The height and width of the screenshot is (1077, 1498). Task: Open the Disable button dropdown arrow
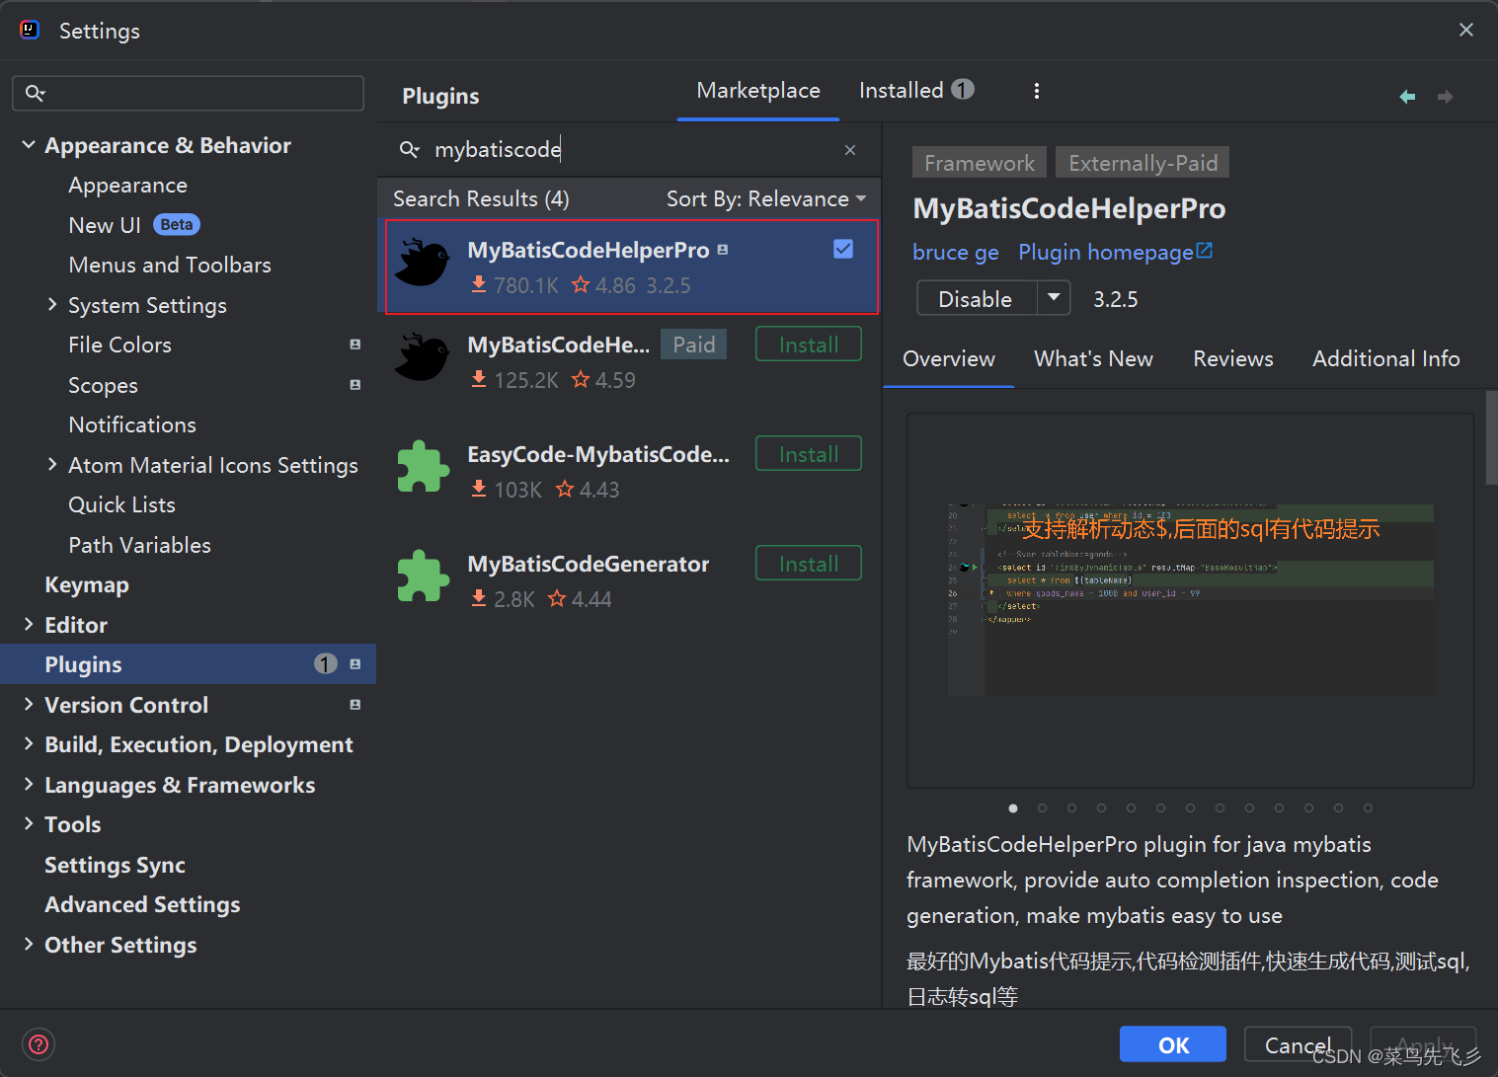tap(1054, 297)
